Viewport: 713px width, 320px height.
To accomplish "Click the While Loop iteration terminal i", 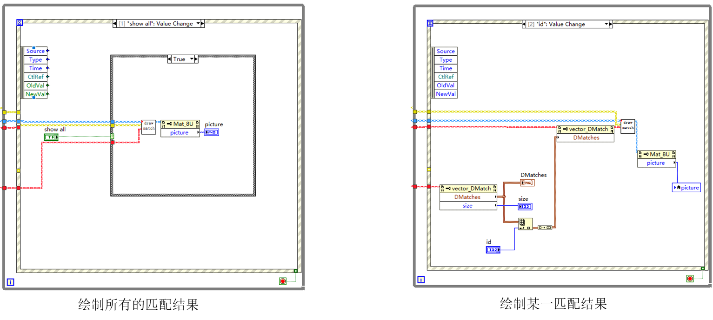I will [x=11, y=282].
